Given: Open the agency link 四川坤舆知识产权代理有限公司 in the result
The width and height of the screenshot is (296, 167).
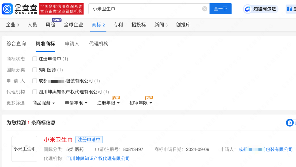Looking at the screenshot, I should 98,159.
